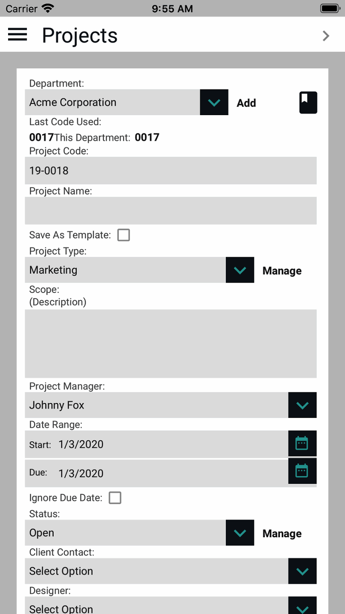
Task: Open the hamburger navigation menu
Action: point(17,35)
